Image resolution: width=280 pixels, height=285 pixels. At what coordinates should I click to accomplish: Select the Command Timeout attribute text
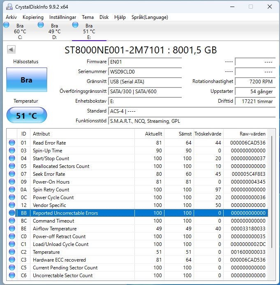click(53, 221)
